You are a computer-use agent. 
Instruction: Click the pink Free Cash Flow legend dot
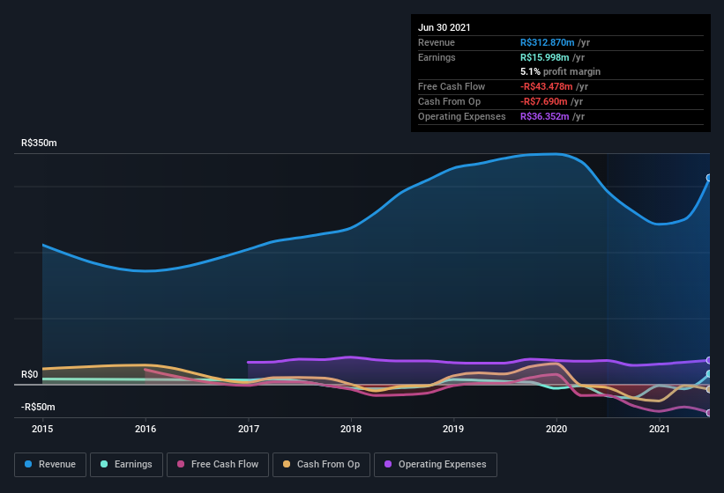(x=181, y=464)
